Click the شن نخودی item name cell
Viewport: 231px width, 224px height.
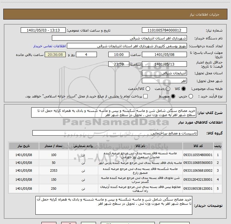140,180
